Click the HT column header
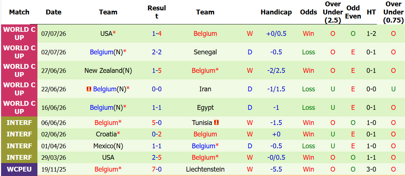This screenshot has height=176, width=405. click(x=371, y=12)
